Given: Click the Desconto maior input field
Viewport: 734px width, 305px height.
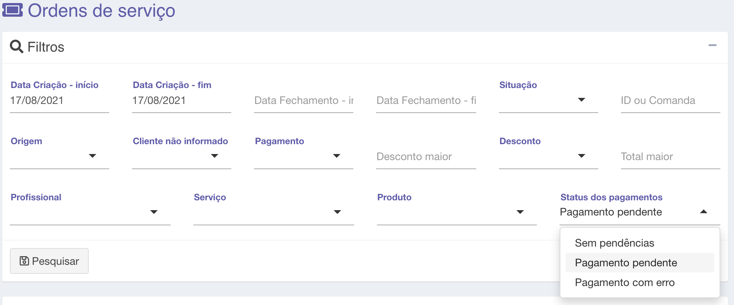Looking at the screenshot, I should [x=426, y=157].
